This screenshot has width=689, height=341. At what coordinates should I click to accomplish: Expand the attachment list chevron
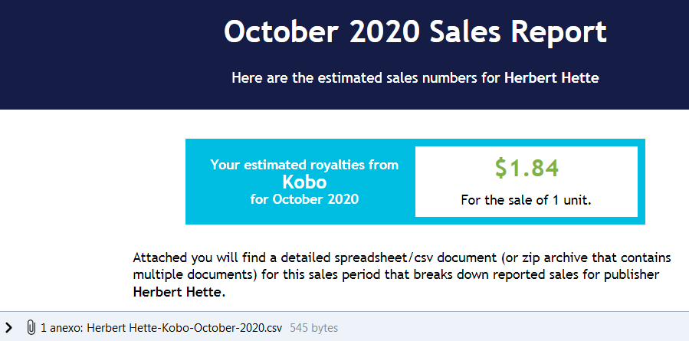(8, 327)
